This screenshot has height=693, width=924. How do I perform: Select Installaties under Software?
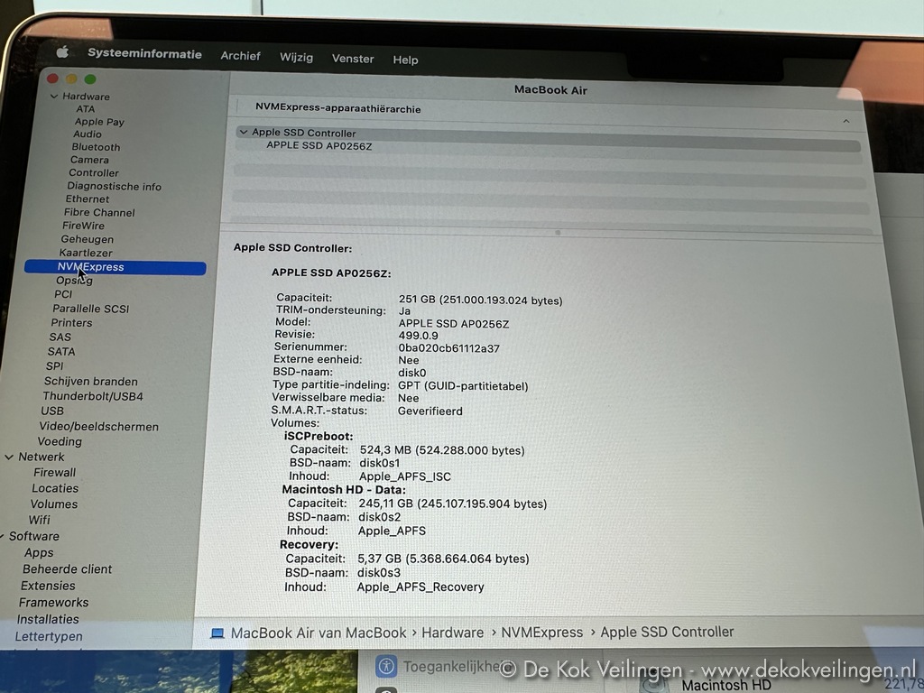(x=48, y=619)
